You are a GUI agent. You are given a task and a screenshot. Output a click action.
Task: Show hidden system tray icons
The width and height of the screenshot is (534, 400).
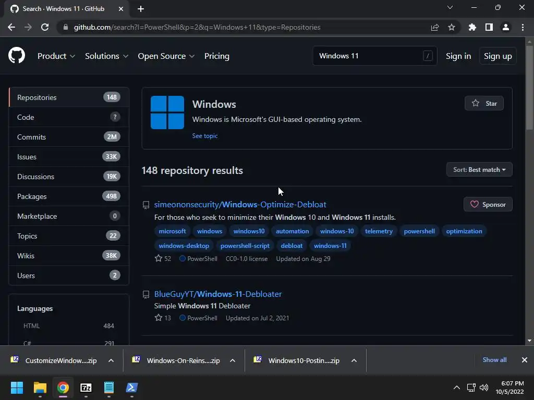tap(457, 387)
